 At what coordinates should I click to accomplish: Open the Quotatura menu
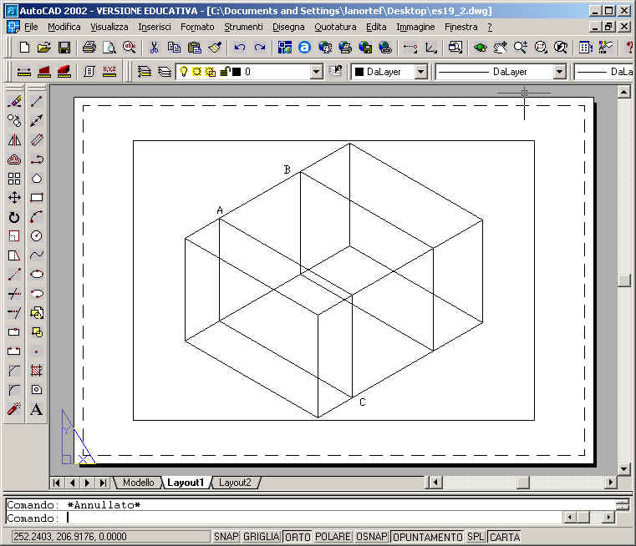[335, 28]
